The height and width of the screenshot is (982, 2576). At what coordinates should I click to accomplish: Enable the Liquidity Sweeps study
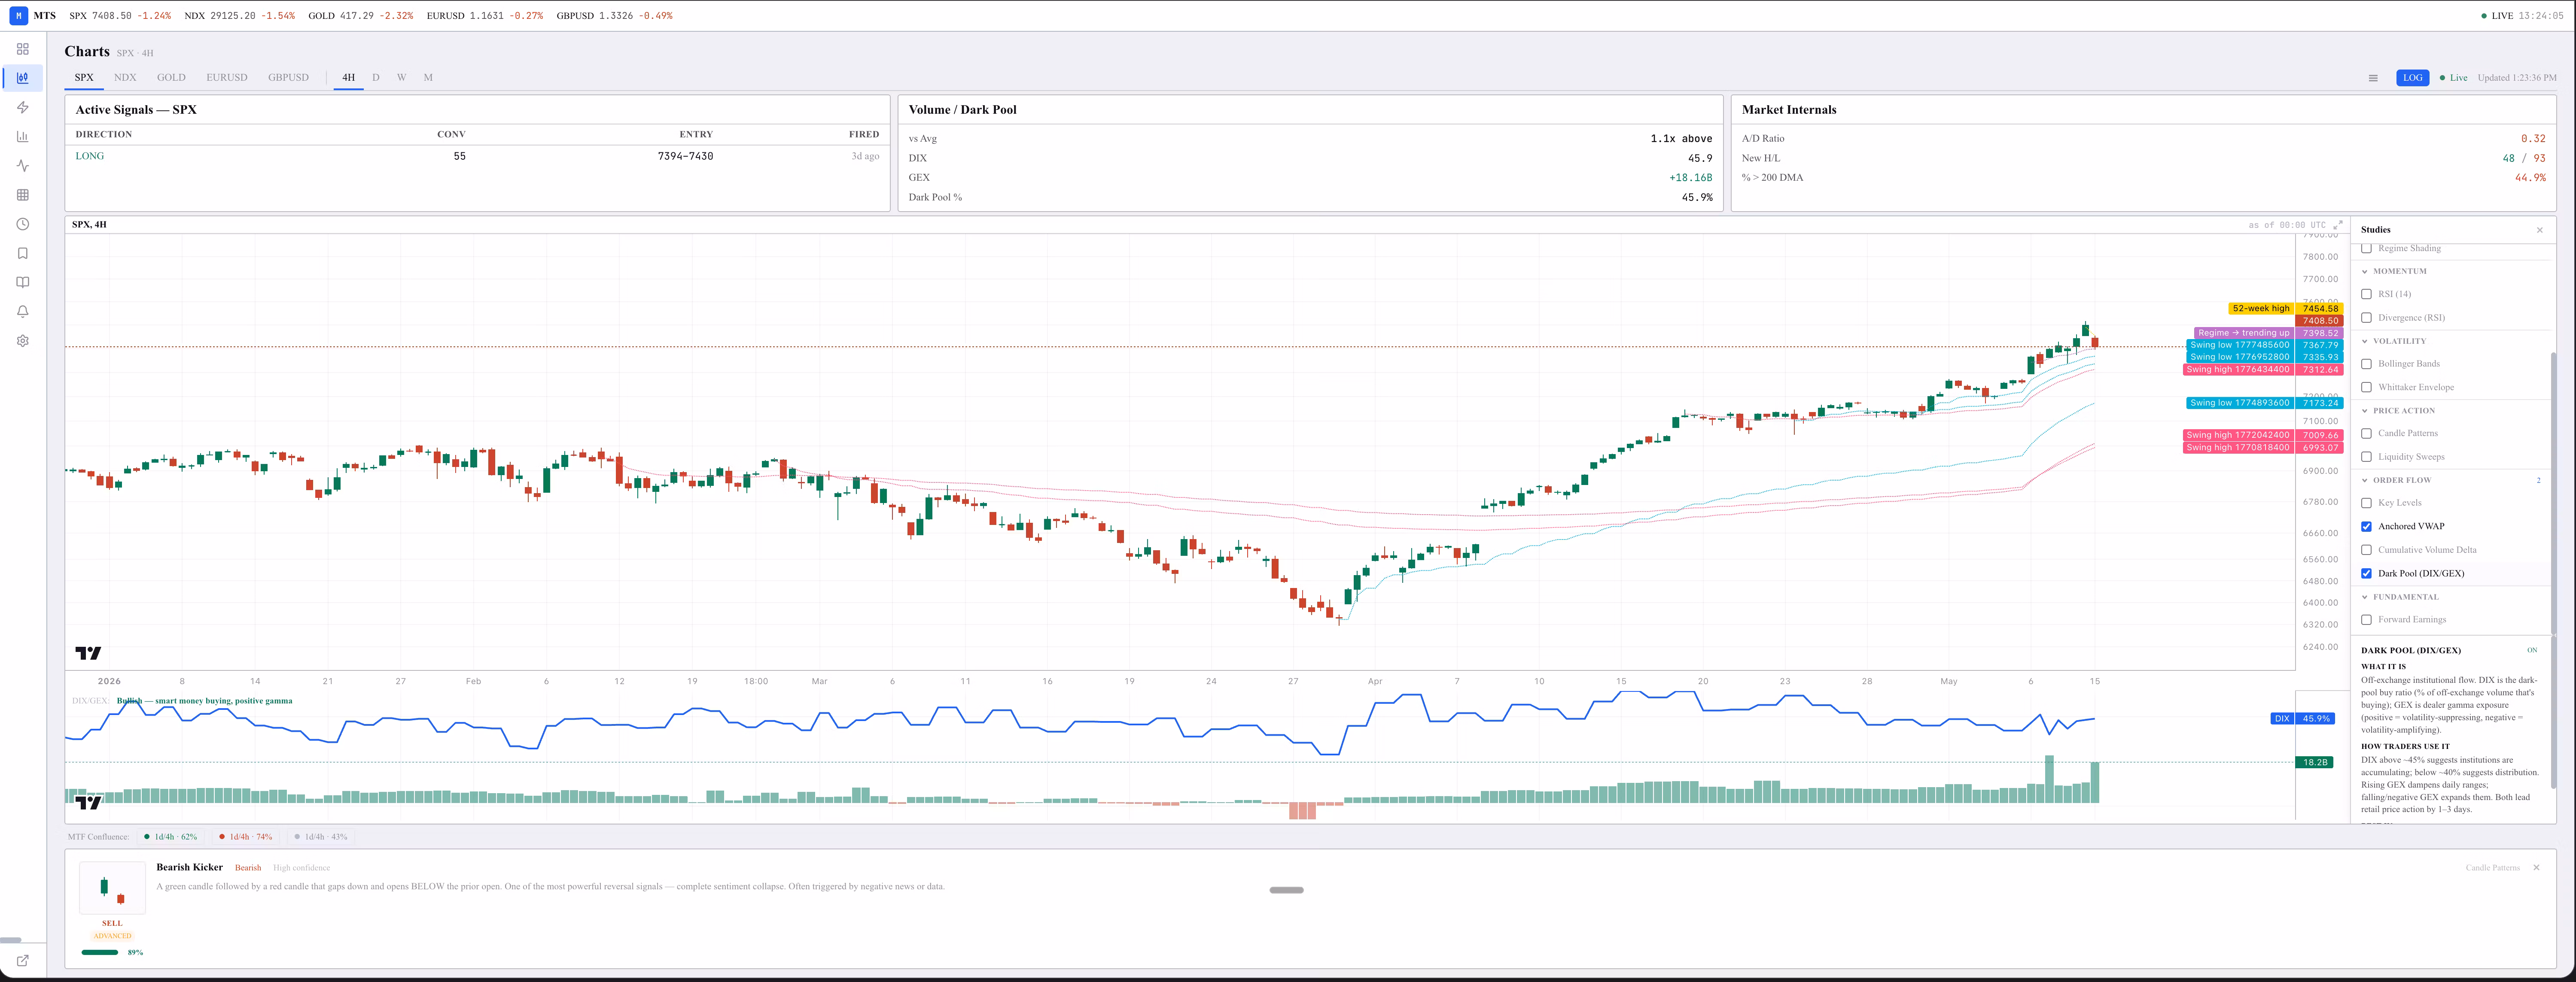2366,457
